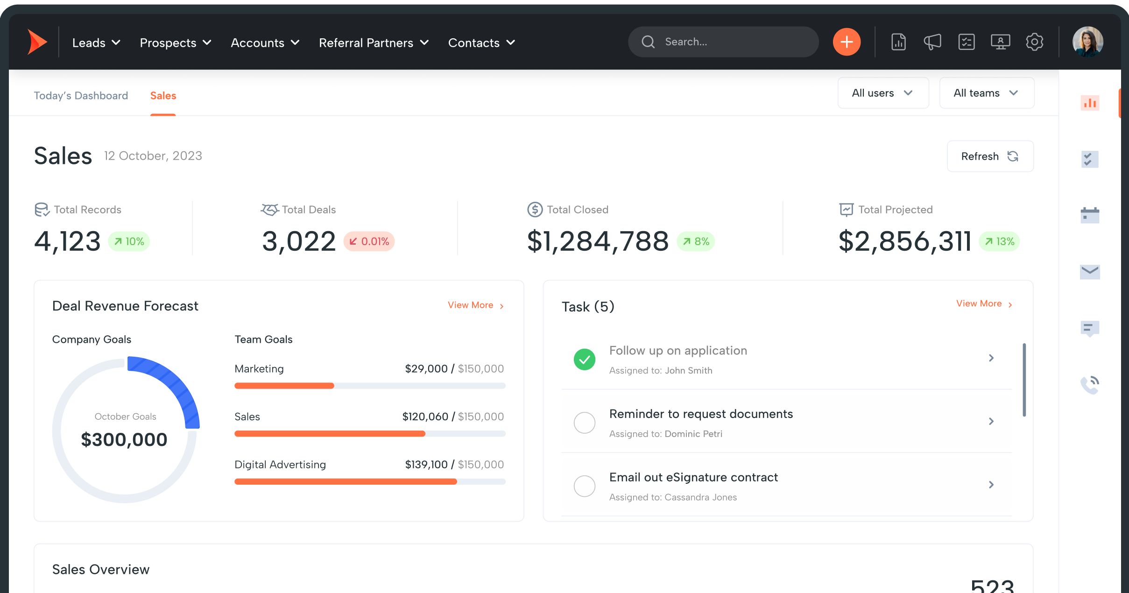Open the email icon in right sidebar
The image size is (1129, 593).
click(x=1089, y=272)
